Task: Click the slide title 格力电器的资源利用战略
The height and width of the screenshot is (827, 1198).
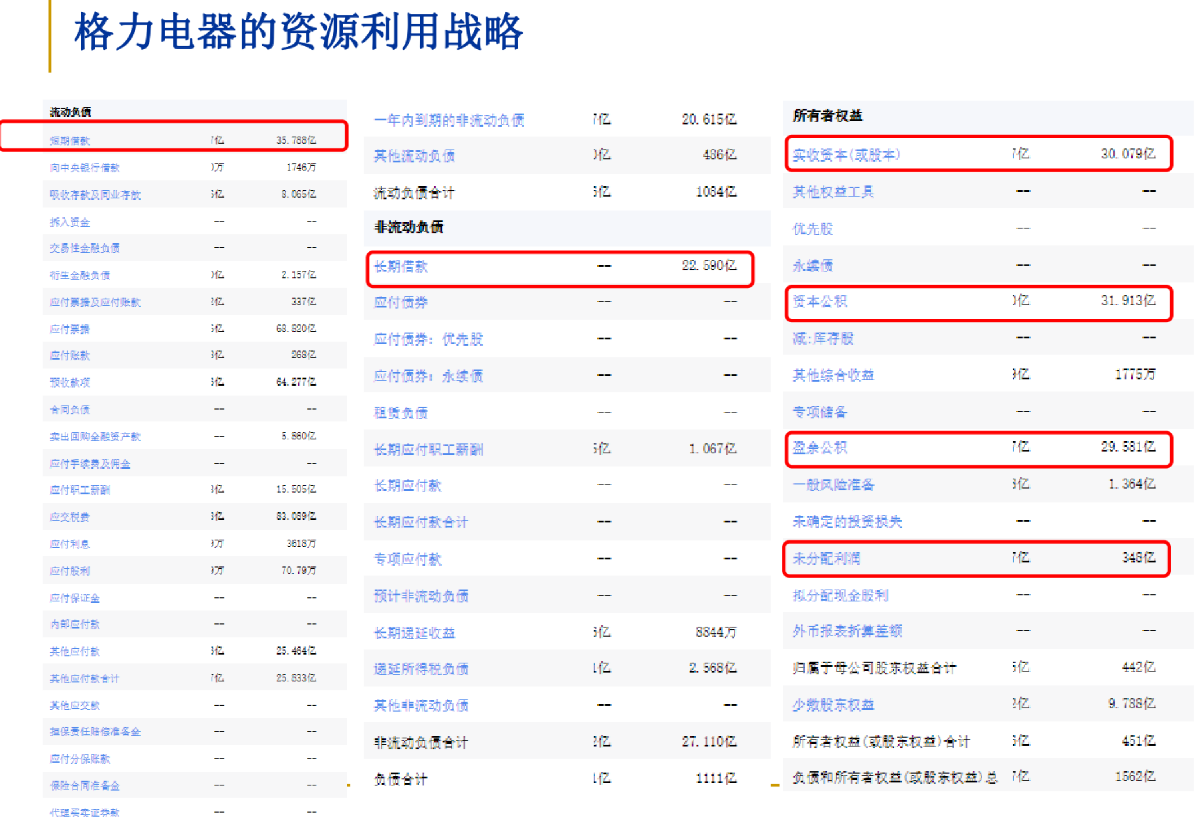Action: pyautogui.click(x=299, y=32)
